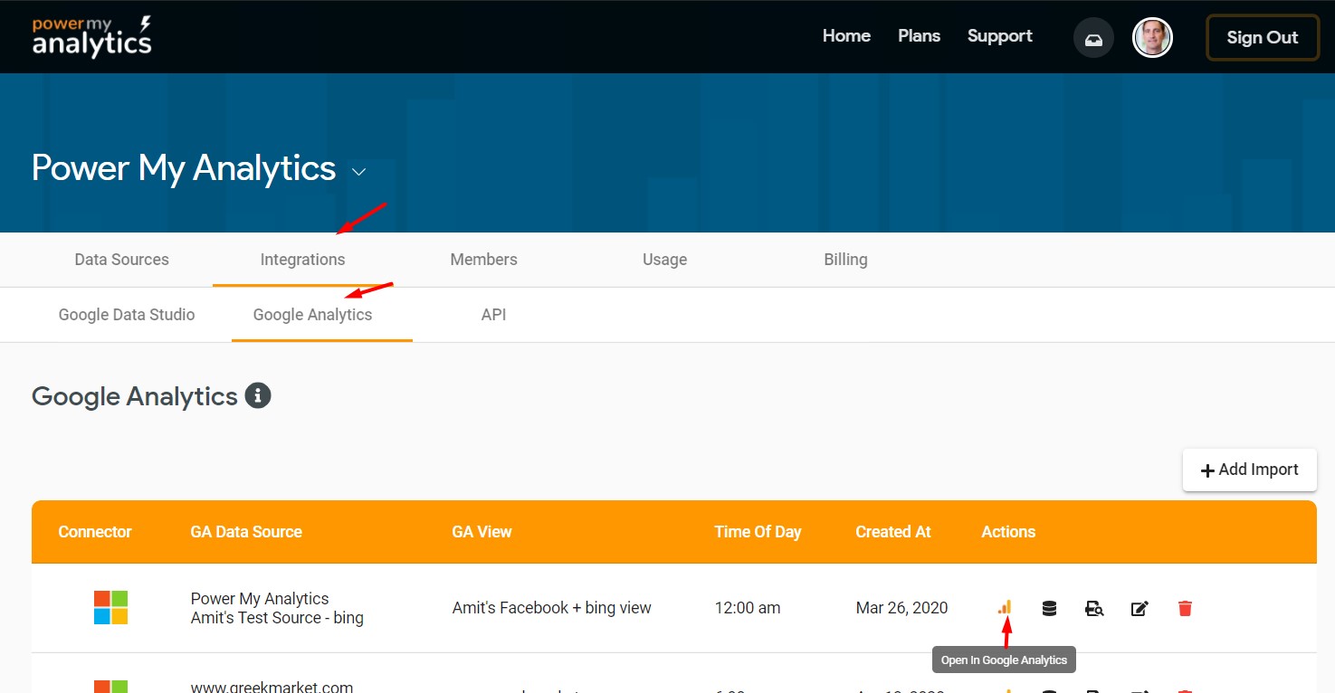Click the Amit's Facebook + bing view cell
The height and width of the screenshot is (693, 1335).
coord(552,608)
